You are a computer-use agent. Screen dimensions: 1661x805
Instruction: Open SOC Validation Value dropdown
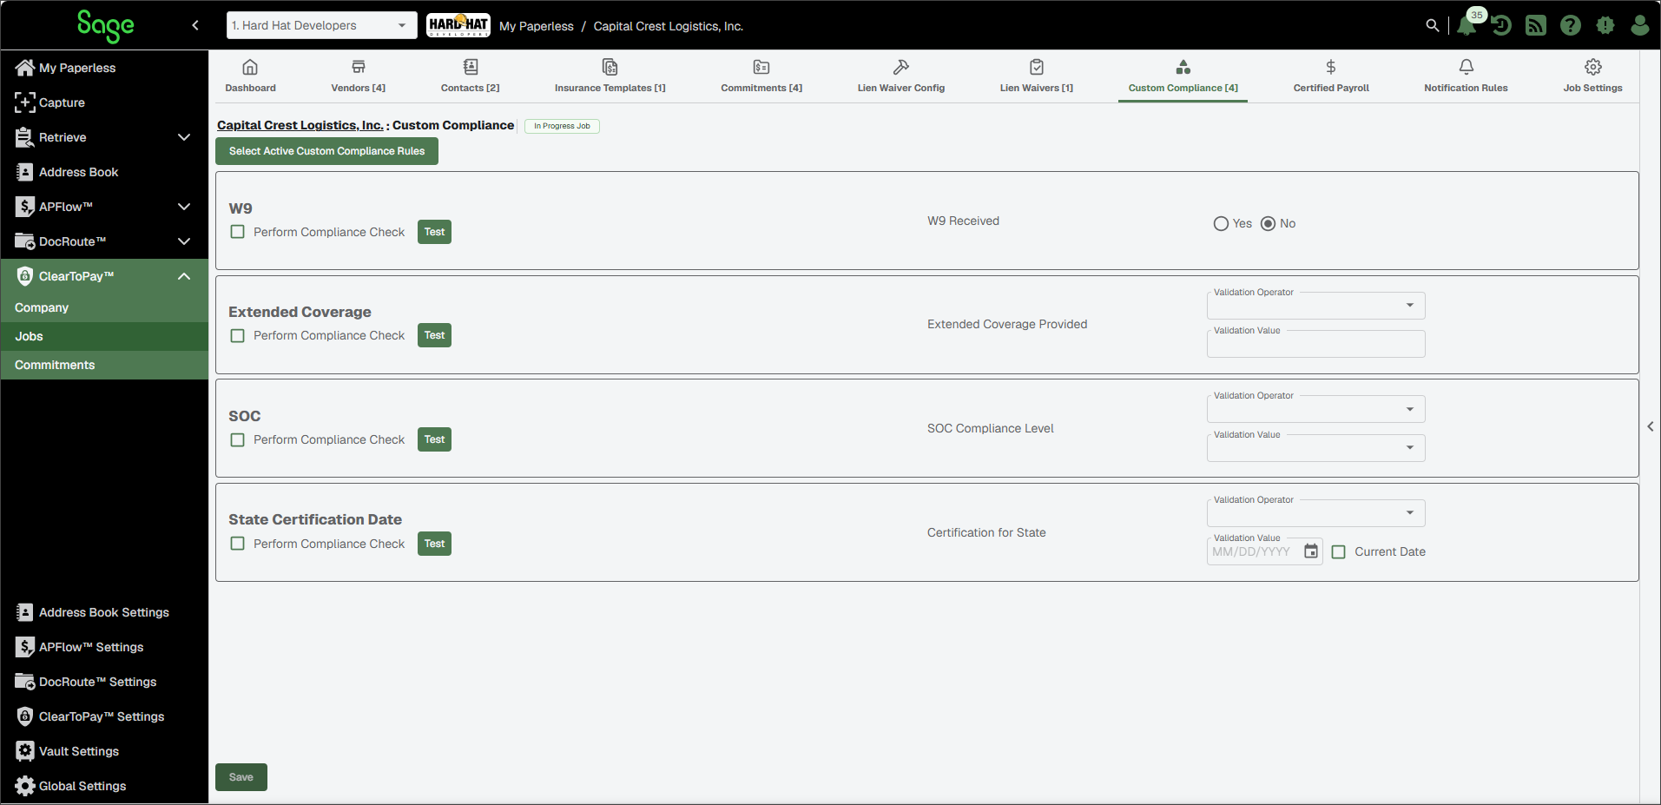(1315, 448)
